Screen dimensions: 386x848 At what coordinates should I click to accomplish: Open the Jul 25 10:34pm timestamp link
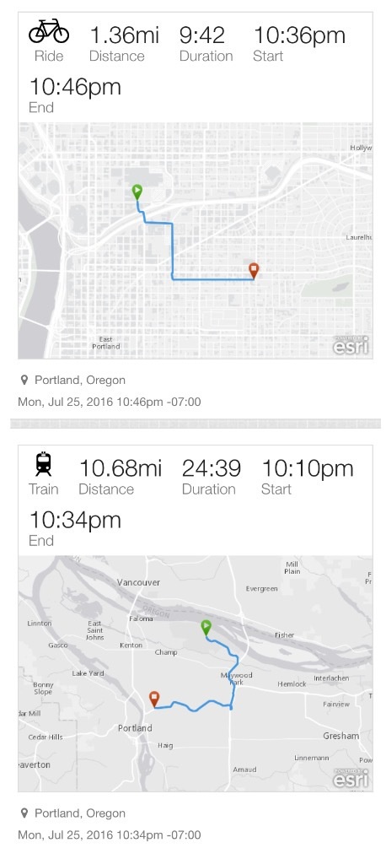click(110, 834)
